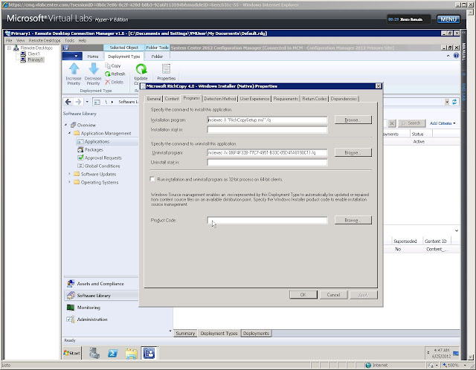Screen dimensions: 476x370
Task: Click the Search button
Action: tap(411, 123)
